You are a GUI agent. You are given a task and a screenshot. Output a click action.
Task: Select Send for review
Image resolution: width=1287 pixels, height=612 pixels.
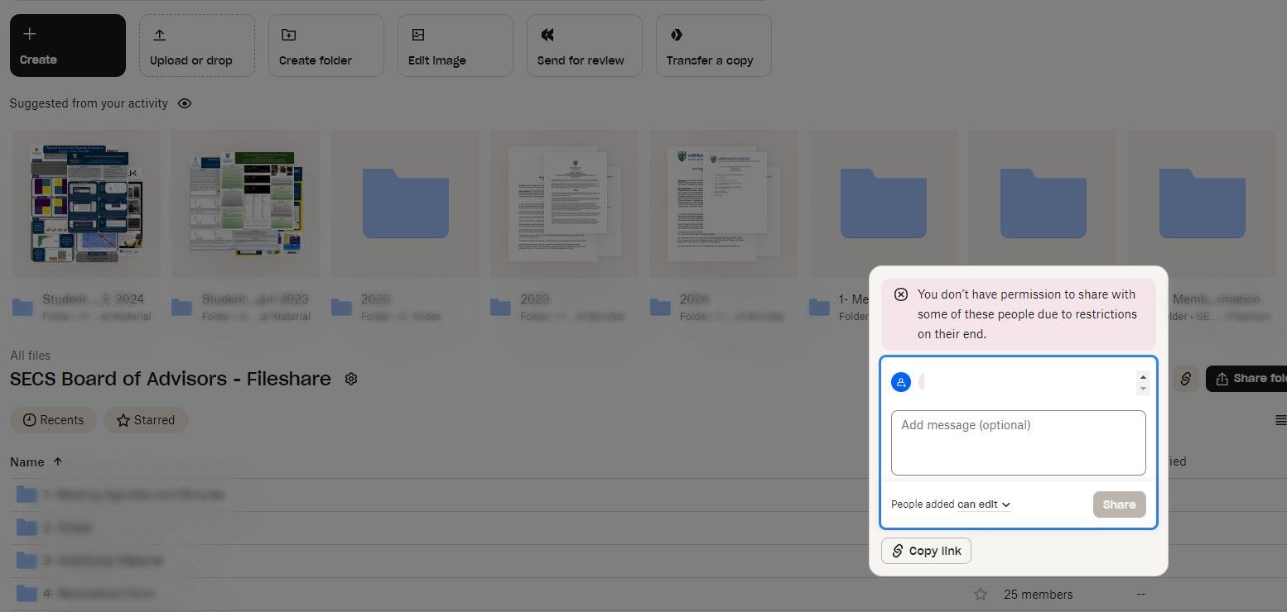click(x=585, y=45)
